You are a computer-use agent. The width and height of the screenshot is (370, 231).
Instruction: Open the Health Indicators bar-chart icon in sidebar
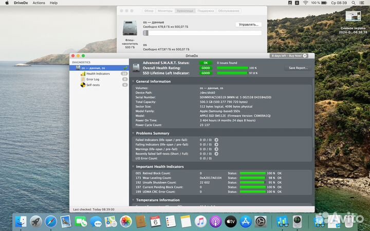[83, 73]
